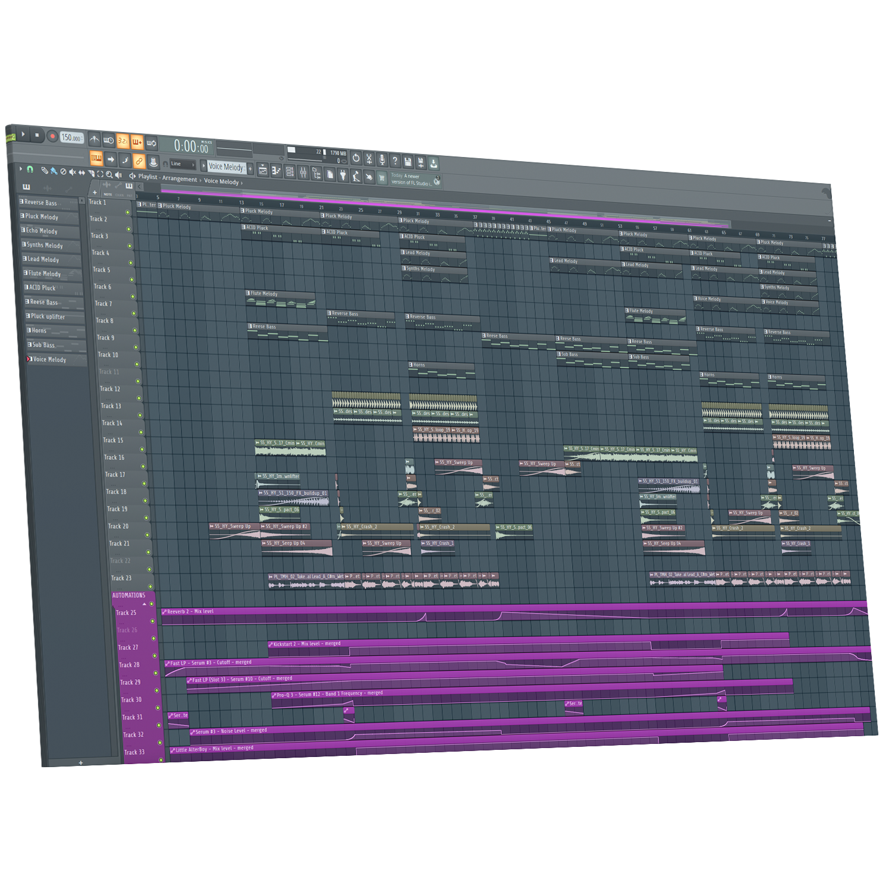Open the Voice Melody pattern selector

(x=226, y=167)
